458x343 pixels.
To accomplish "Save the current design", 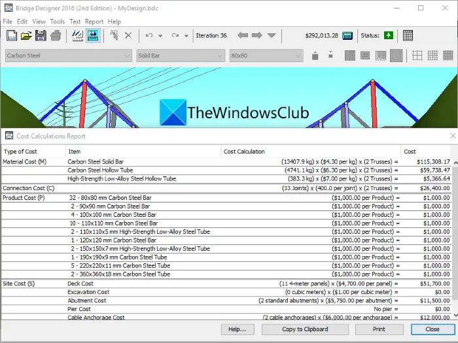I will 41,35.
